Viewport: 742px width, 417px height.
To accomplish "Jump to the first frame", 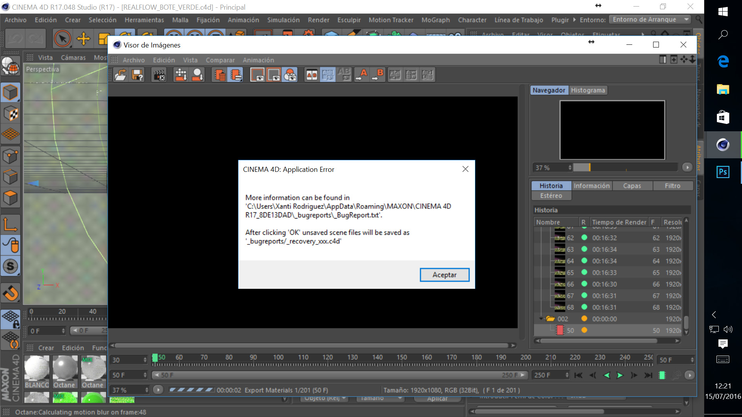I will coord(579,375).
